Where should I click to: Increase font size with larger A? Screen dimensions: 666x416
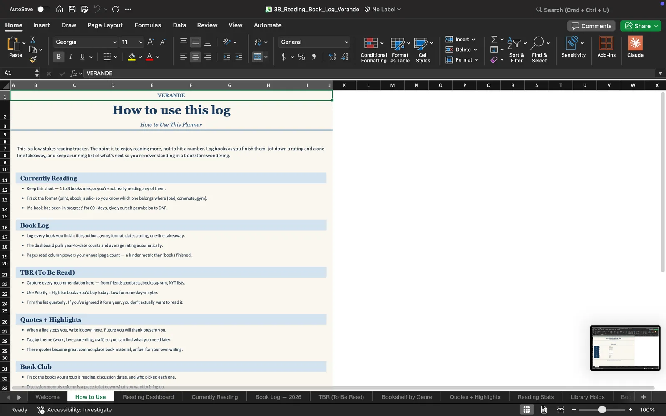click(x=151, y=42)
